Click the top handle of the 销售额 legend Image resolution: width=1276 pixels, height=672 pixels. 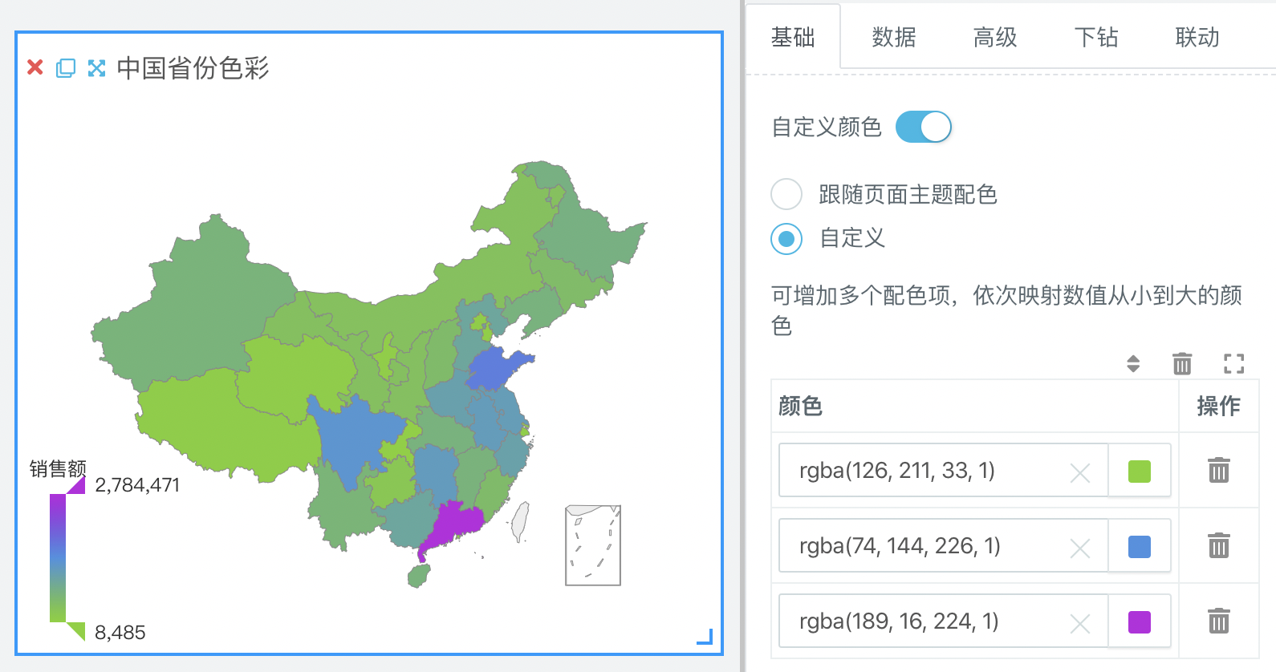pyautogui.click(x=76, y=485)
